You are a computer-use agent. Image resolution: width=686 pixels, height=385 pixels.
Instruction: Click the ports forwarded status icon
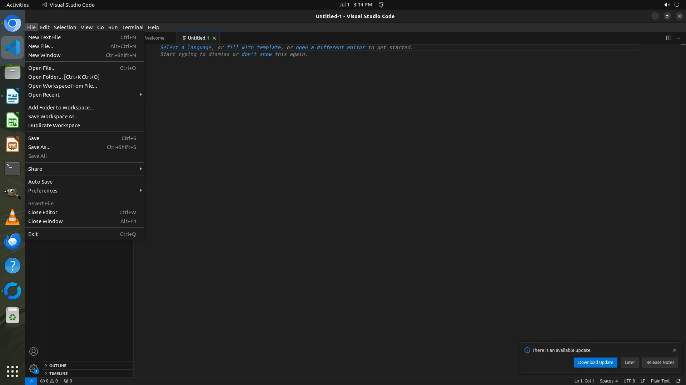click(68, 381)
